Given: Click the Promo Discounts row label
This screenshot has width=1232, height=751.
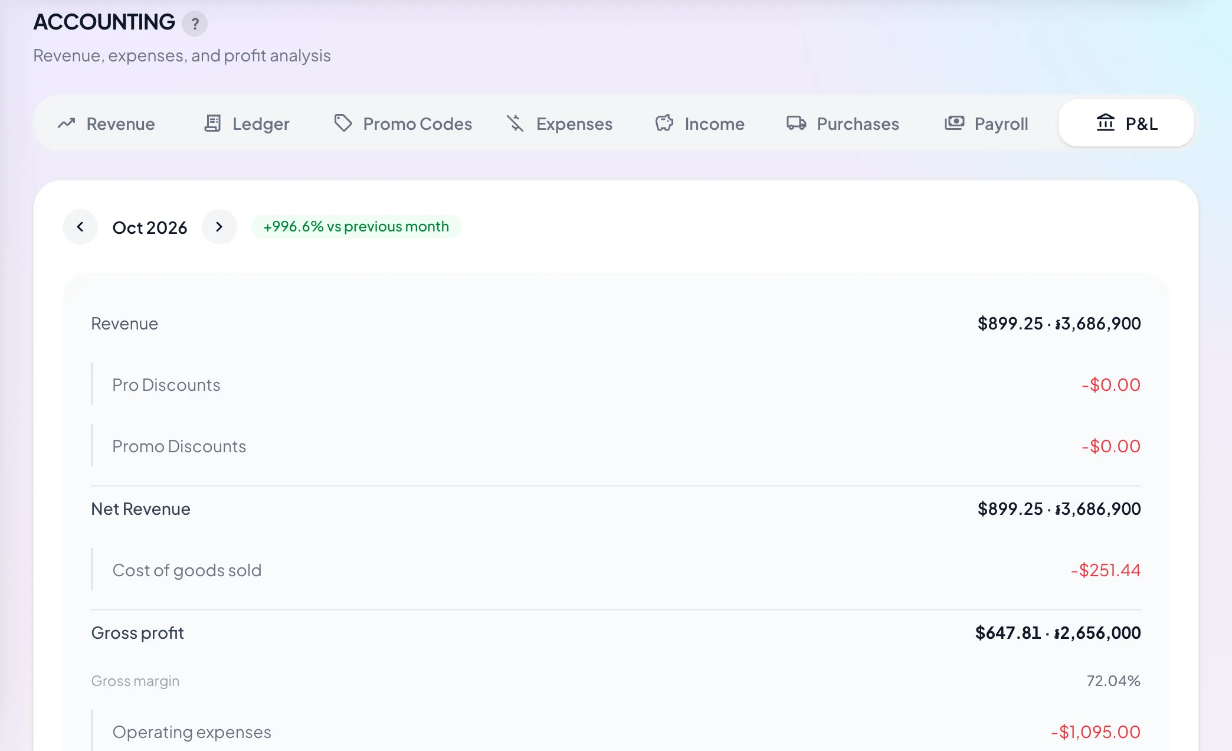Looking at the screenshot, I should click(x=179, y=446).
